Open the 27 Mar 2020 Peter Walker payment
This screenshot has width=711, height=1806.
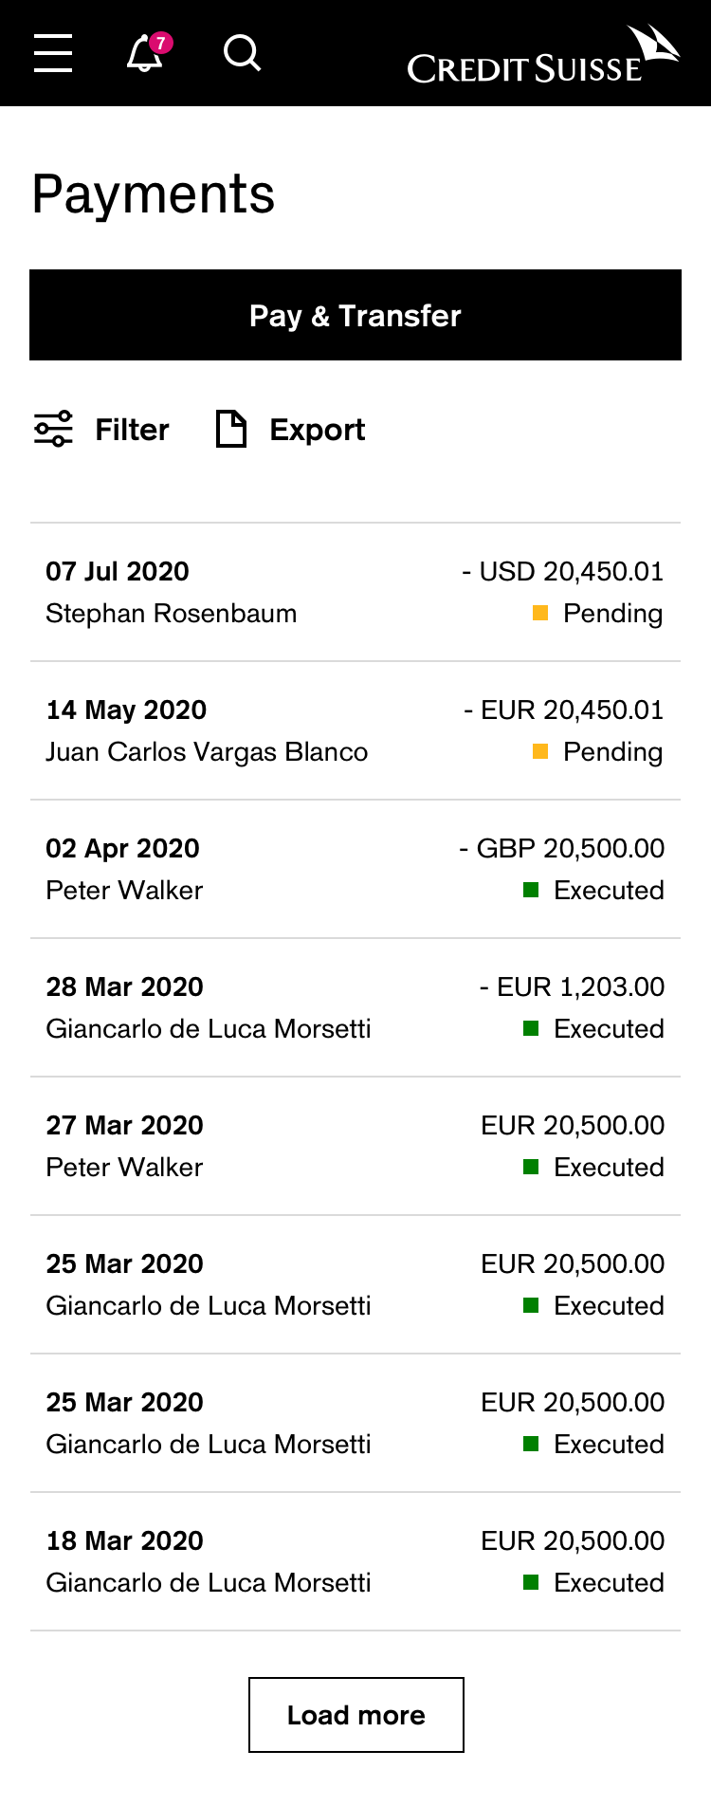(355, 1146)
